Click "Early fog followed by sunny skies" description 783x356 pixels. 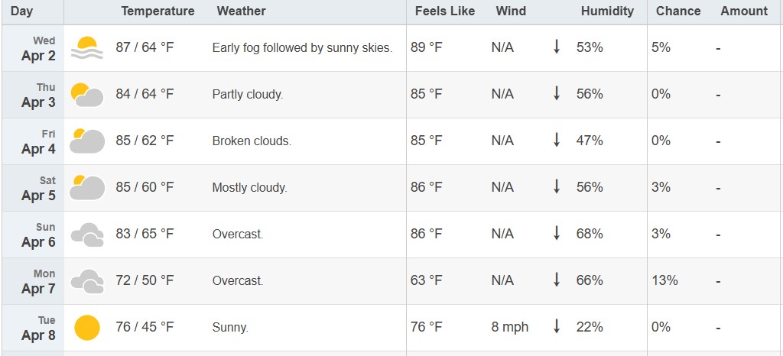302,48
